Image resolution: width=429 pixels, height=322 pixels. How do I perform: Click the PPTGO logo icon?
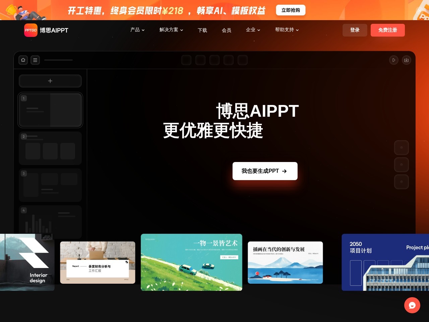coord(30,30)
